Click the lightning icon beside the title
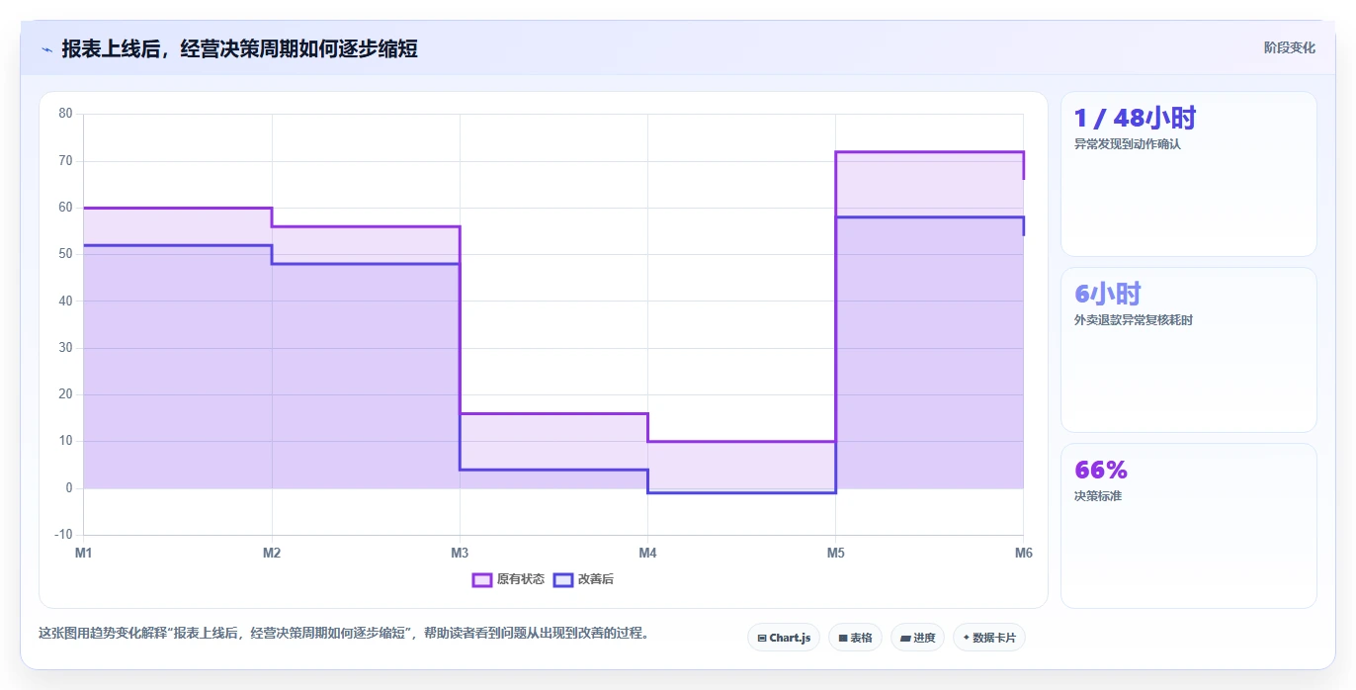 (x=47, y=48)
